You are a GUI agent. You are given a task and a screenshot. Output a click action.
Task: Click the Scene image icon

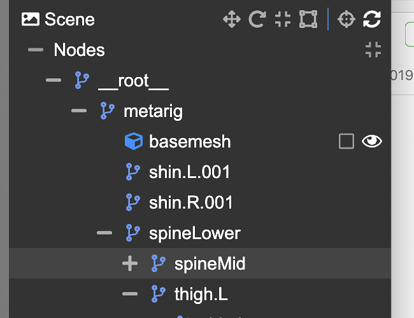click(x=30, y=19)
